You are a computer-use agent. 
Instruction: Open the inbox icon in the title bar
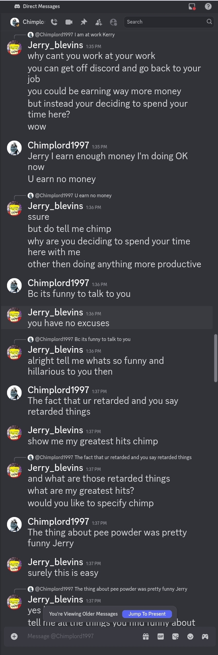click(192, 6)
